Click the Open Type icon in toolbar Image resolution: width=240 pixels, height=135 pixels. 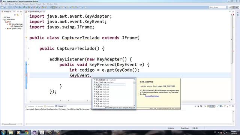(43, 7)
